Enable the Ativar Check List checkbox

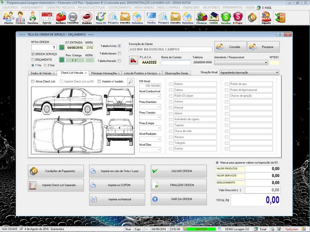(x=33, y=81)
